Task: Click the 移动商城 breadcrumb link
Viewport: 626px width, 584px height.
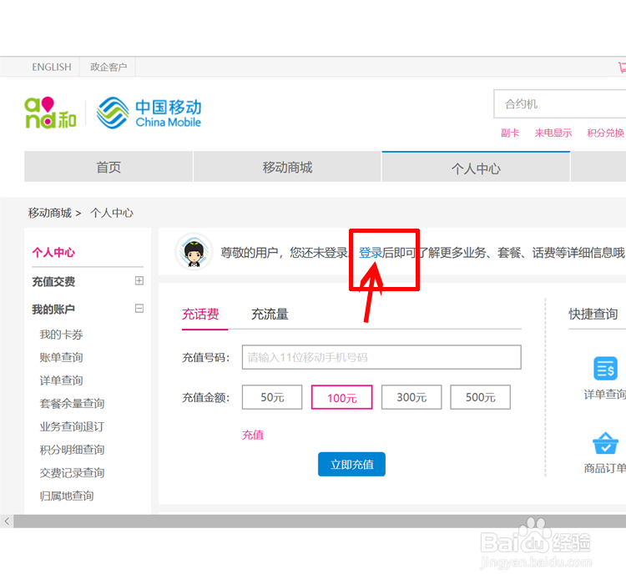Action: (49, 214)
